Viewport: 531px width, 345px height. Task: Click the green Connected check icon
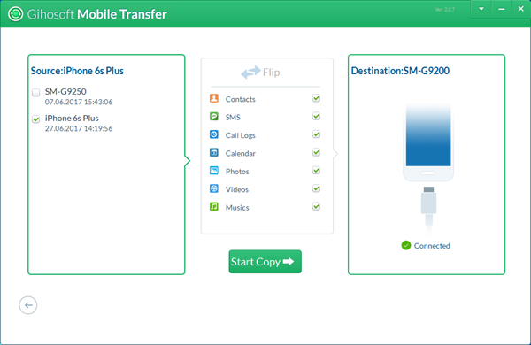pos(406,245)
